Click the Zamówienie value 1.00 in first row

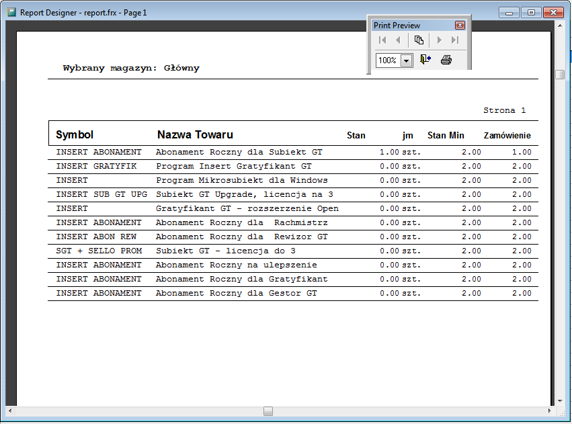[x=522, y=152]
